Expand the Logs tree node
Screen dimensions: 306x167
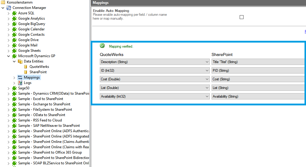14,83
